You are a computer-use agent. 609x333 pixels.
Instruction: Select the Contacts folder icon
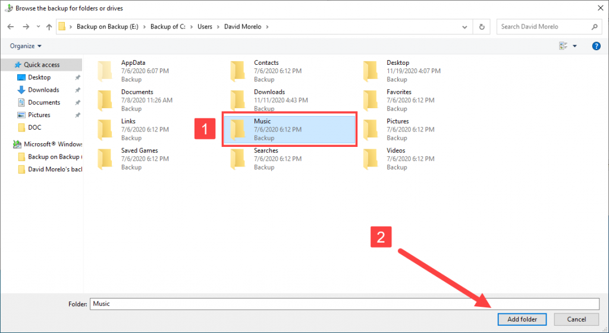coord(238,71)
